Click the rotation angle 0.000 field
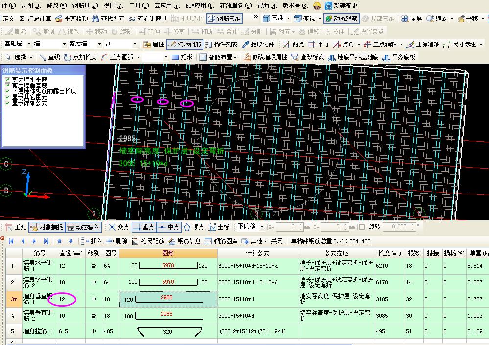This screenshot has height=345, width=489. tap(399, 227)
